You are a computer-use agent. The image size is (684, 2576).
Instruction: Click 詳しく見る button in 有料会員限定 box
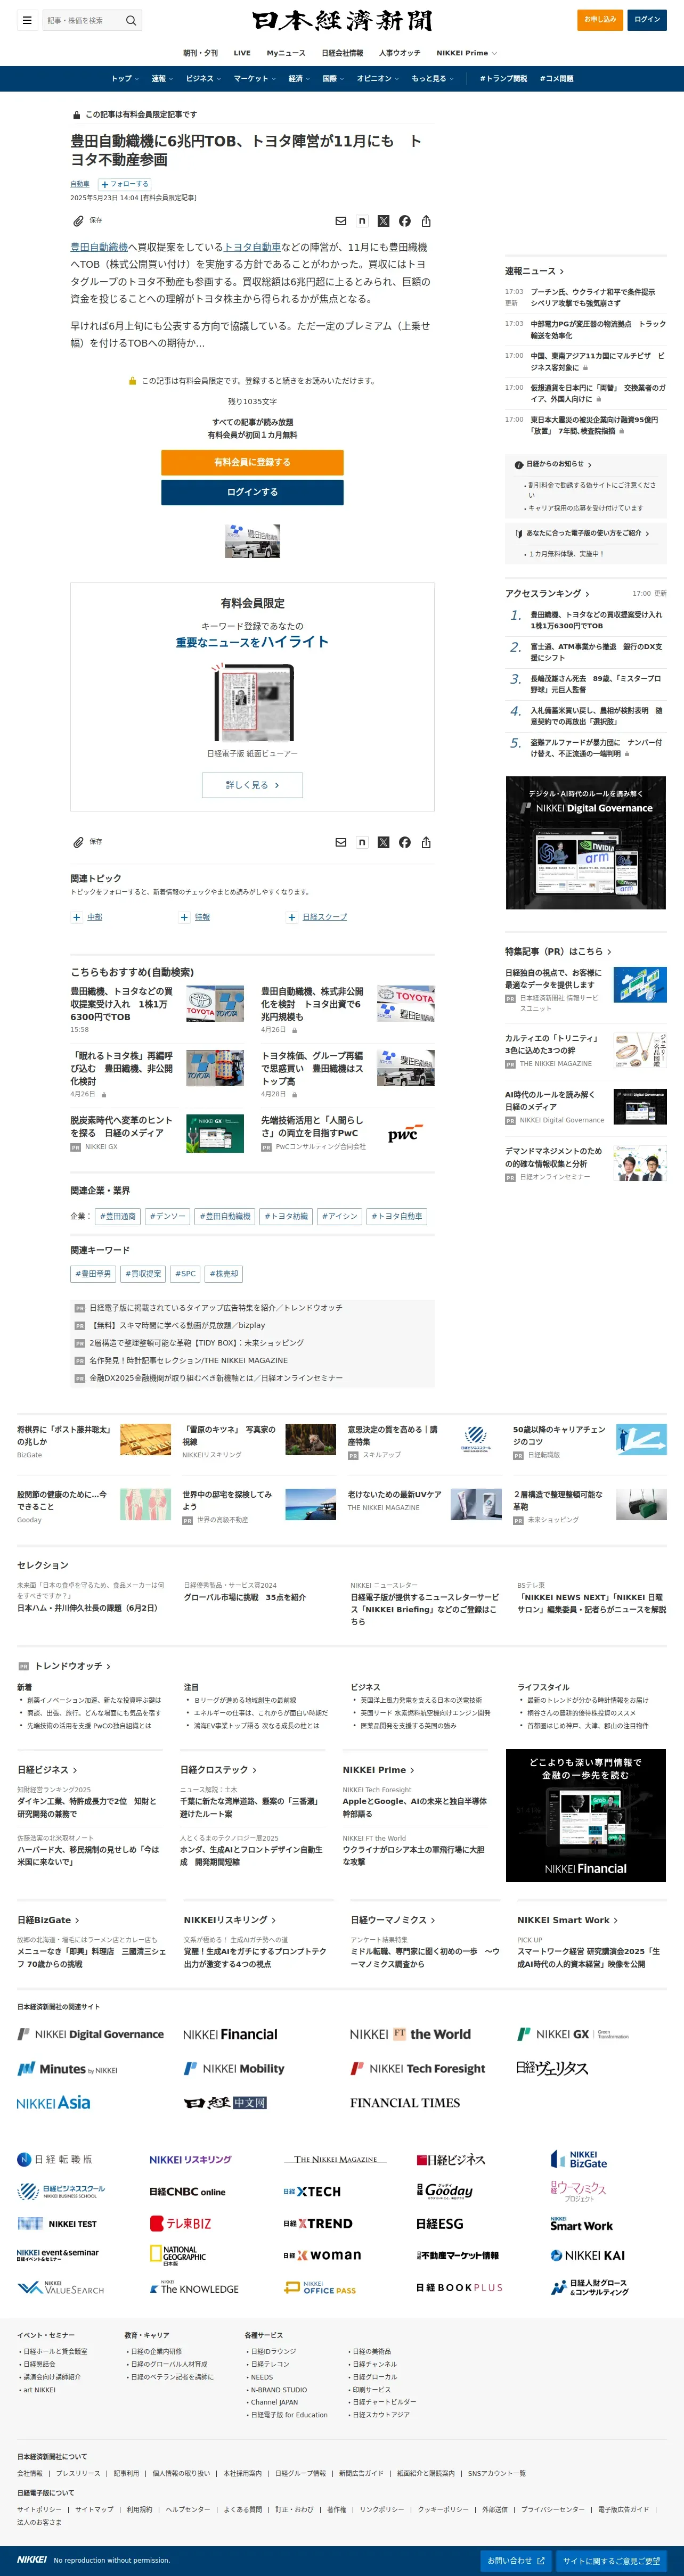(252, 785)
